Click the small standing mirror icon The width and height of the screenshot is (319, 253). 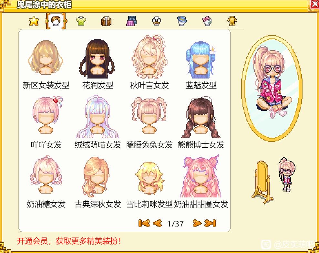pos(262,182)
